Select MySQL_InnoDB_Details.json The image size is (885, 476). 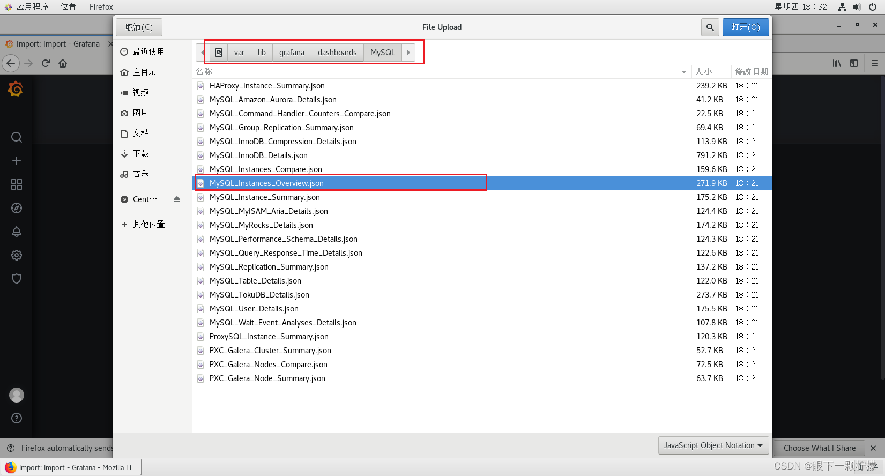click(x=482, y=155)
